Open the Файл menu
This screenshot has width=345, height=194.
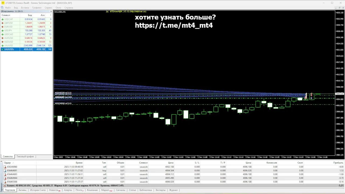(8, 8)
